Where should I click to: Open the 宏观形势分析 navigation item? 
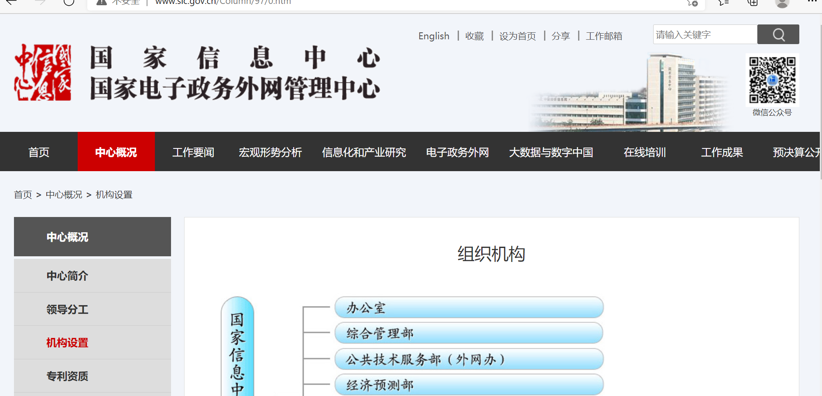click(270, 152)
